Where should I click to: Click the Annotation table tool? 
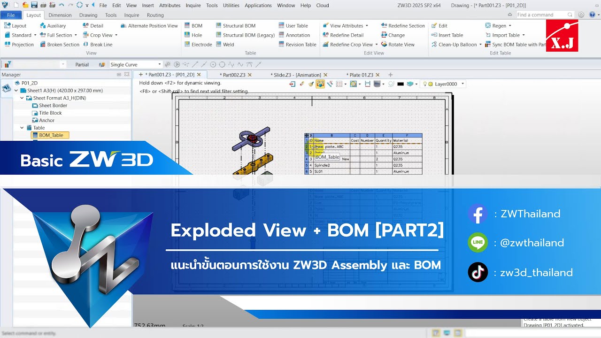click(294, 35)
